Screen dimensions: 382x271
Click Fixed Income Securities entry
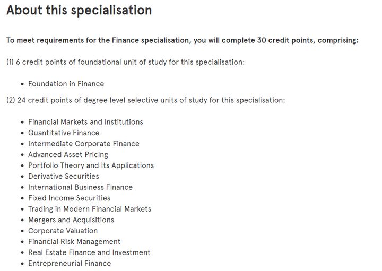pyautogui.click(x=69, y=198)
